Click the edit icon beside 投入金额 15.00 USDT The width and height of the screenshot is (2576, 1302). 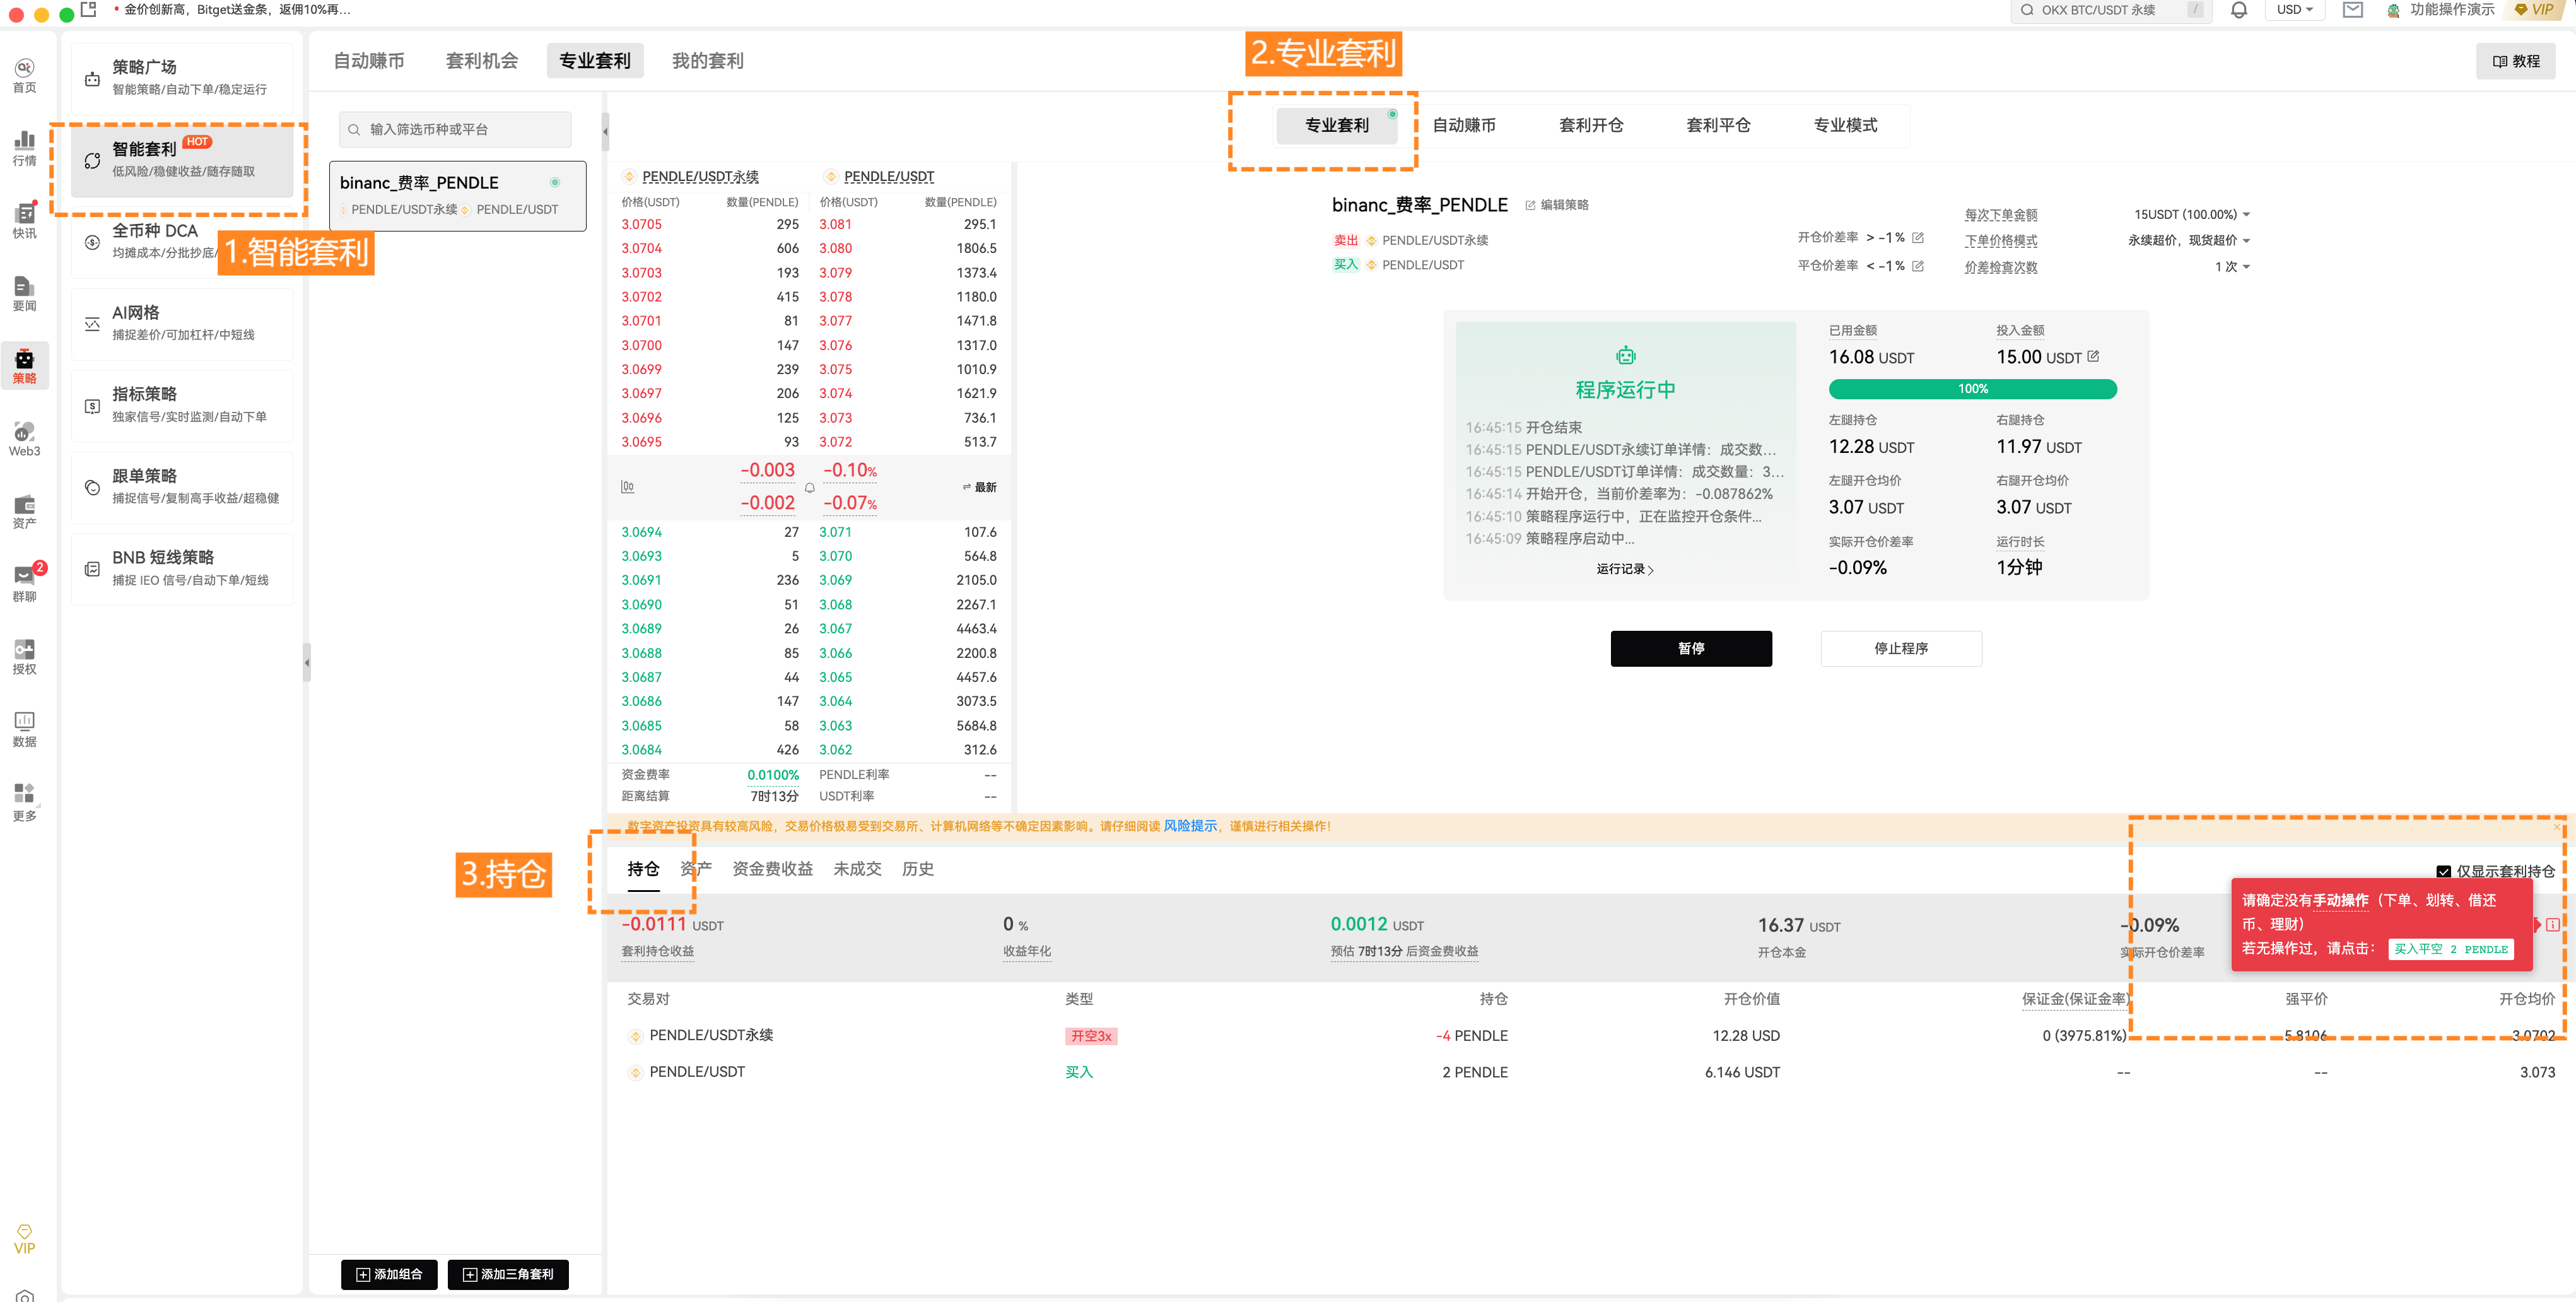click(x=2093, y=356)
